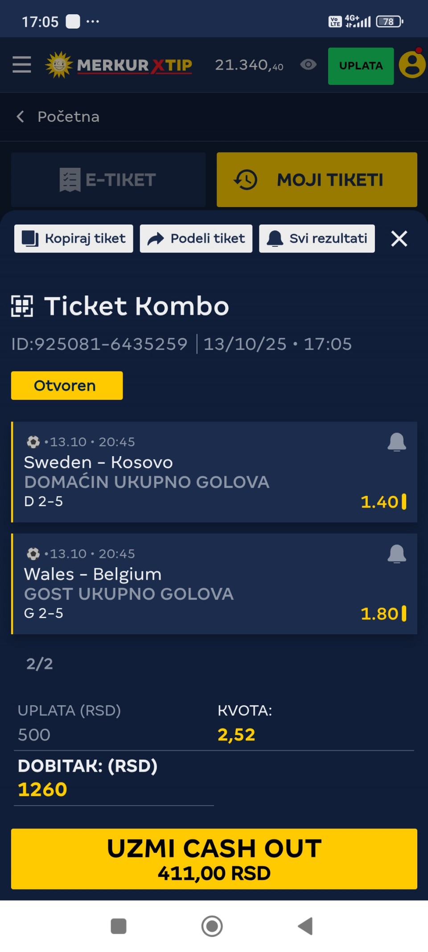The width and height of the screenshot is (428, 952).
Task: Toggle bell for Wales - Belgium match
Action: pos(396,554)
